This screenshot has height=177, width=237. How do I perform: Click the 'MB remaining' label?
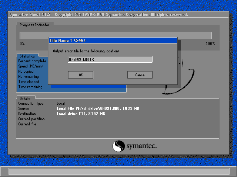coord(29,76)
